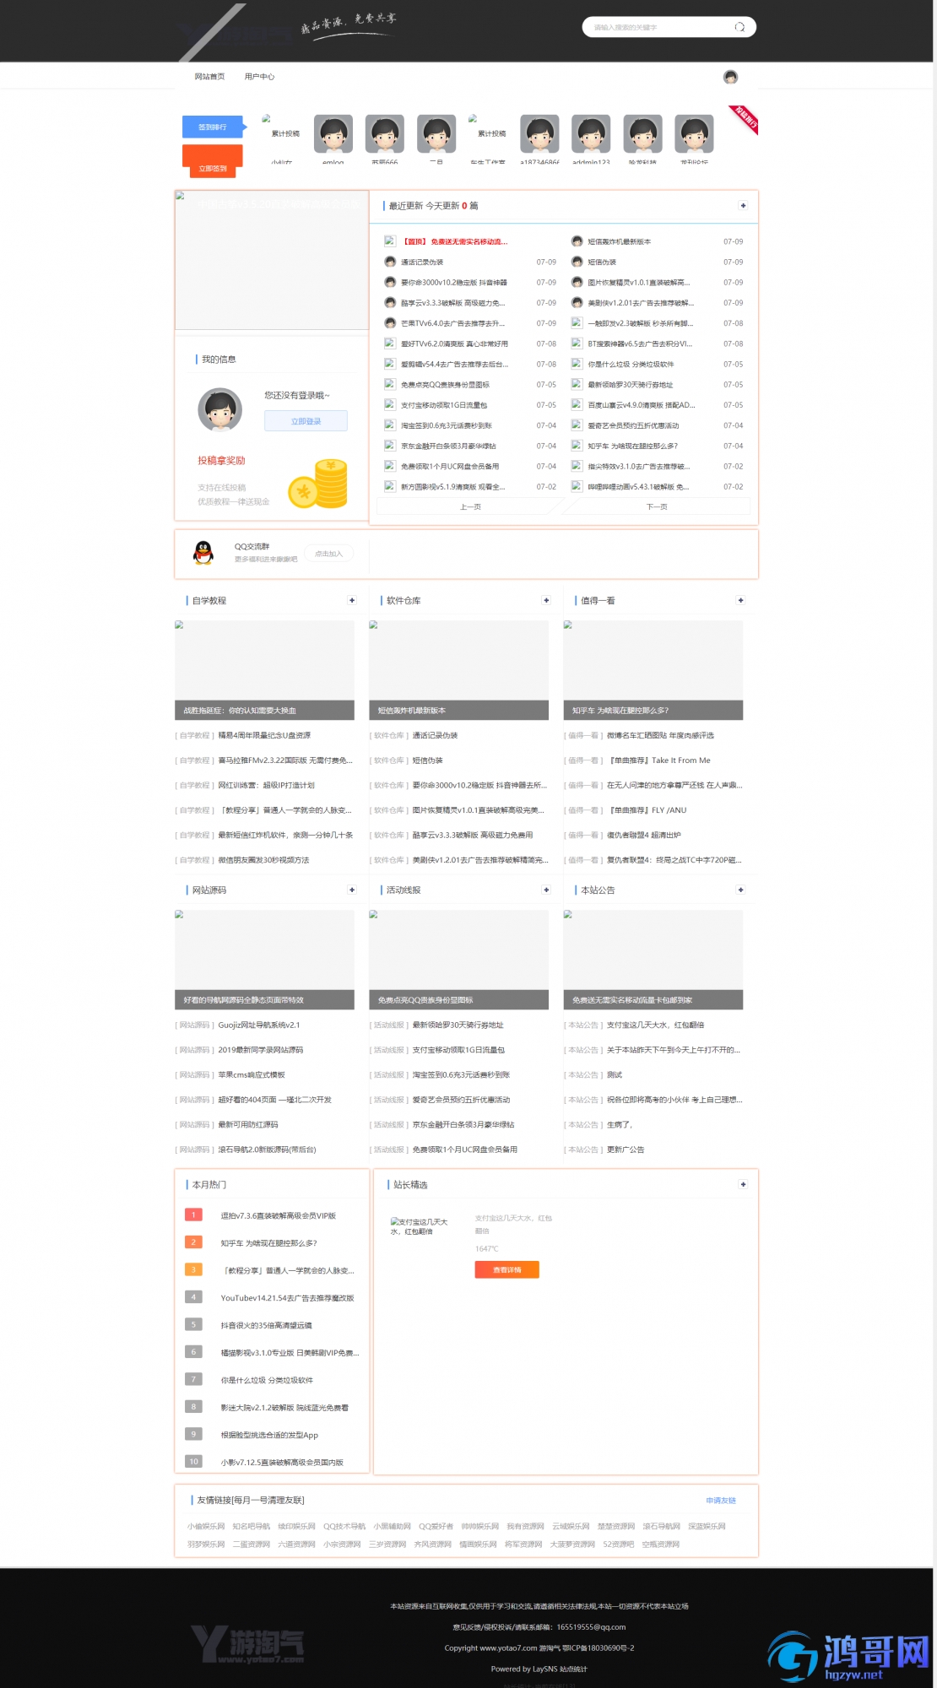This screenshot has width=937, height=1688.
Task: Click the 上一页 pagination button
Action: click(470, 506)
